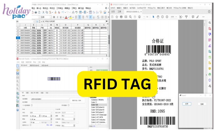Click the font color red A swatch
The height and width of the screenshot is (140, 222).
tap(66, 17)
